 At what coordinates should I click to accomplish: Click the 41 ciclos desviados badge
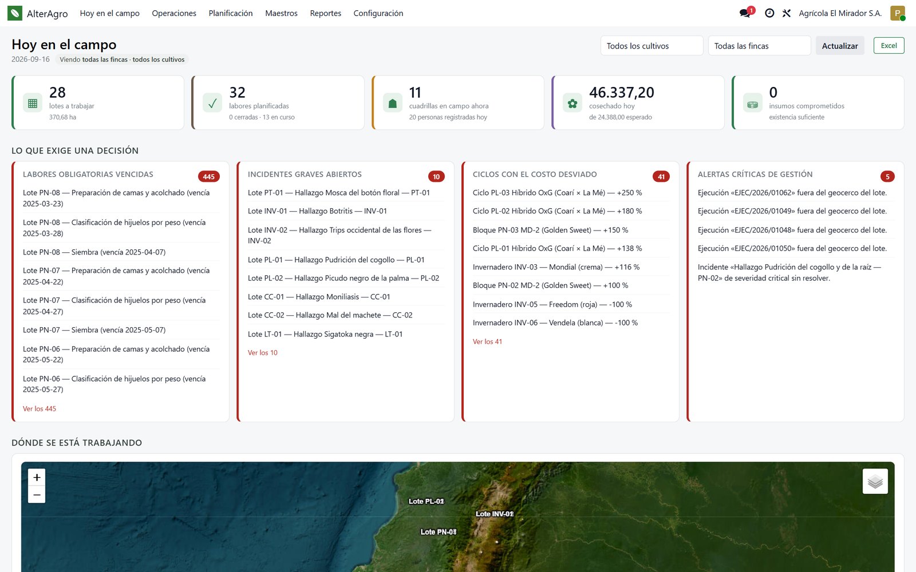coord(661,177)
